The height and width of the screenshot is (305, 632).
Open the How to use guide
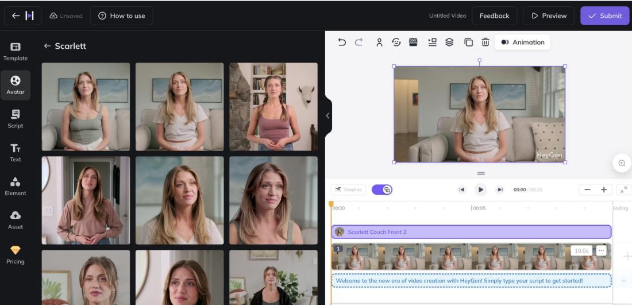click(121, 16)
